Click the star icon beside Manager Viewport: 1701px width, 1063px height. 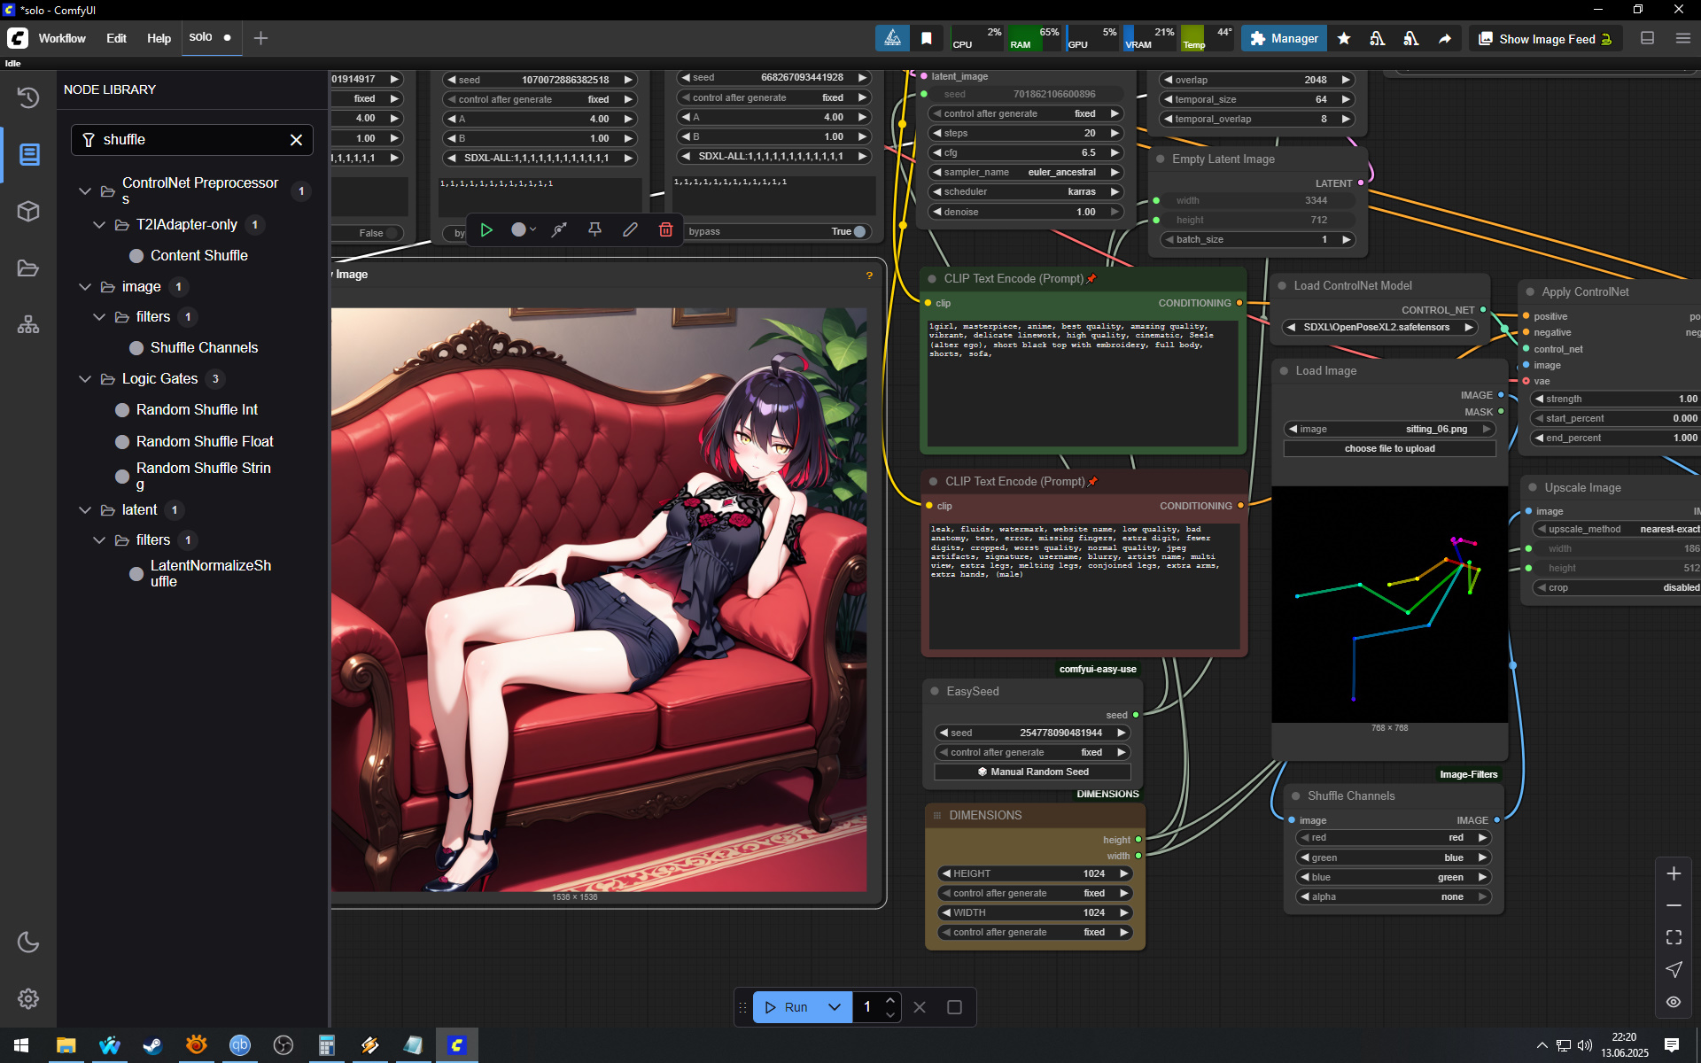coord(1344,38)
